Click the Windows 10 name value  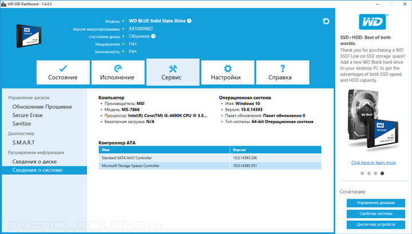pyautogui.click(x=248, y=103)
